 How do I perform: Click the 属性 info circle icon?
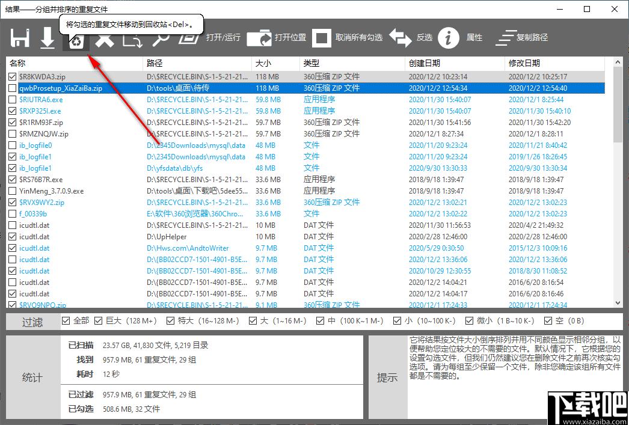[x=448, y=38]
